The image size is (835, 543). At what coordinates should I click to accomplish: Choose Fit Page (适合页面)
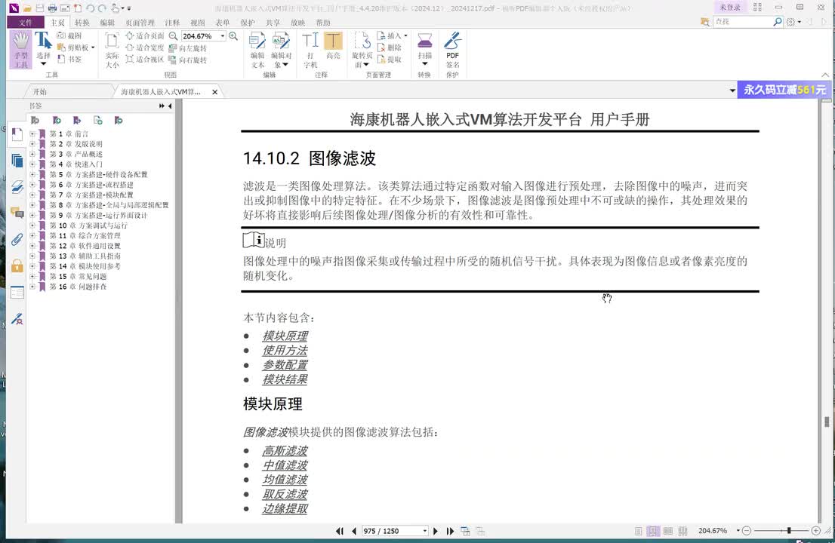click(145, 35)
